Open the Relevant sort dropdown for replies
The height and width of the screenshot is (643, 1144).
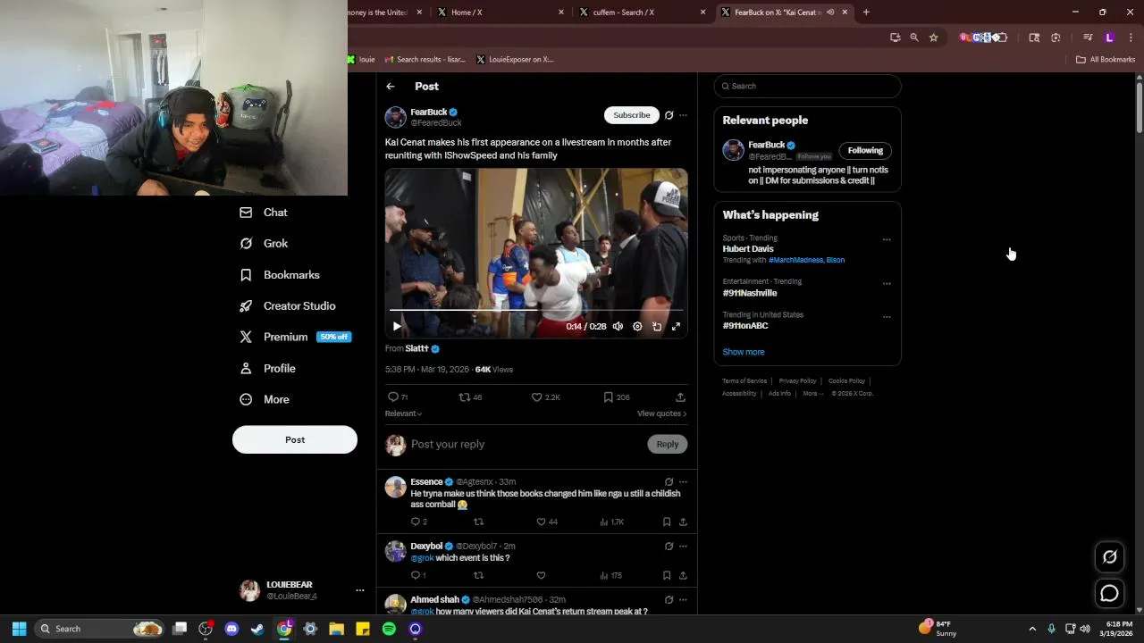[403, 413]
